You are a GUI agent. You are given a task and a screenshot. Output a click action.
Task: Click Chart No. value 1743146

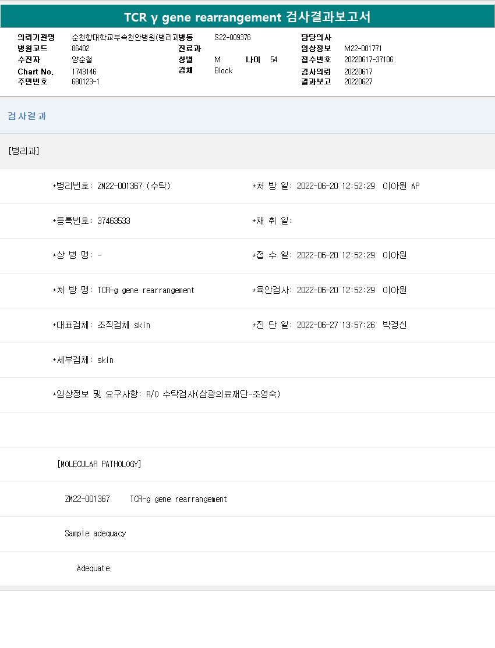84,72
